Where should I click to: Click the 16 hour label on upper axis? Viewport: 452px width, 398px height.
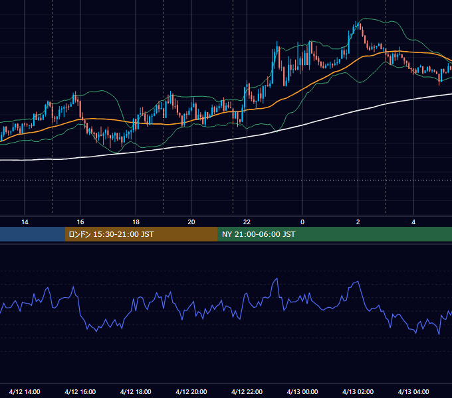[x=80, y=222]
